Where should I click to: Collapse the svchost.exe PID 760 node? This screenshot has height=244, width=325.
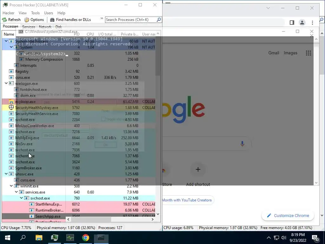(21, 198)
